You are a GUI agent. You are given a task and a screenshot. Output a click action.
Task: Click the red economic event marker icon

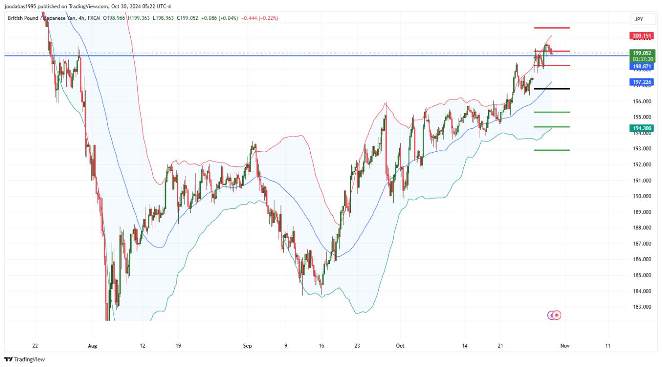coord(557,315)
